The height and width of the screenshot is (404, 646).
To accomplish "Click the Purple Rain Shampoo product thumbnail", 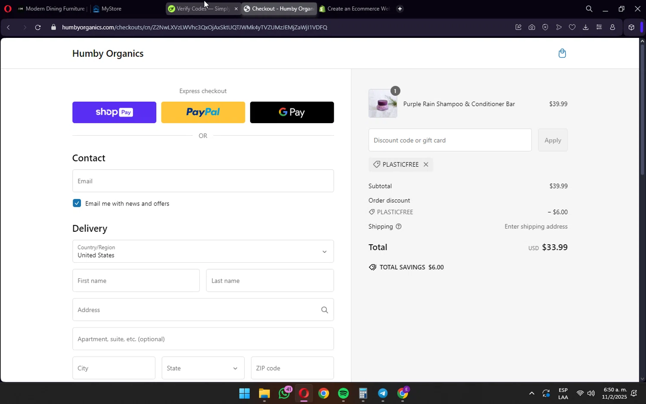I will [x=382, y=103].
